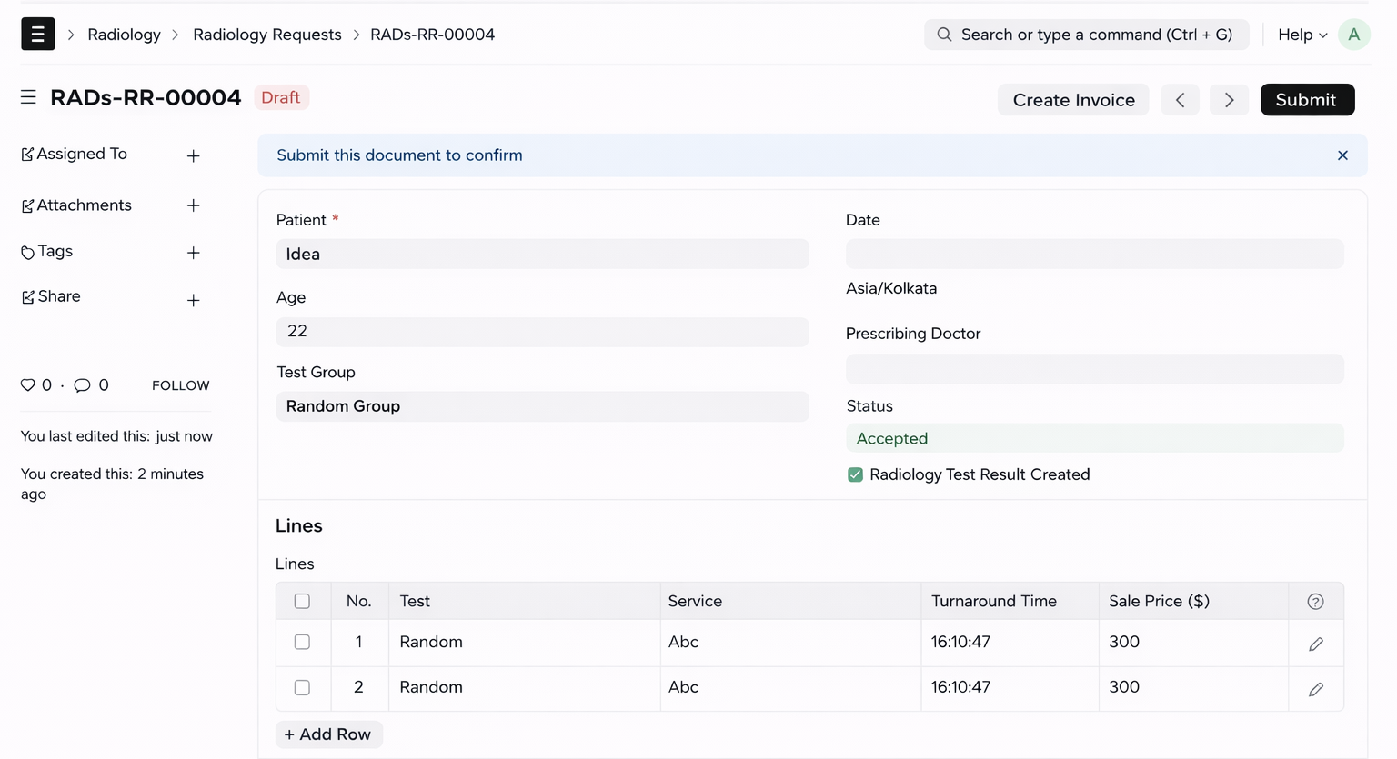Add an attachment with the plus icon
The width and height of the screenshot is (1397, 759).
pos(193,205)
